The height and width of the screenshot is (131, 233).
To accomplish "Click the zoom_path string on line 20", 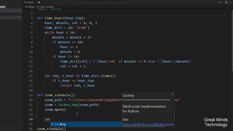I will tap(124, 100).
